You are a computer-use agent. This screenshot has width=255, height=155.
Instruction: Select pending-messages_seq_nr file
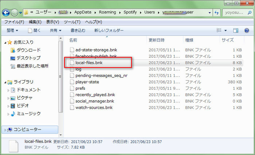101,75
